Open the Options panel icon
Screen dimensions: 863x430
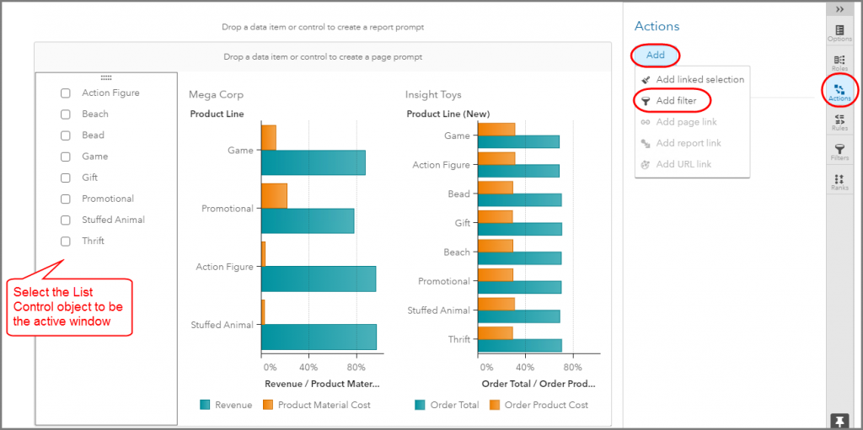click(839, 32)
